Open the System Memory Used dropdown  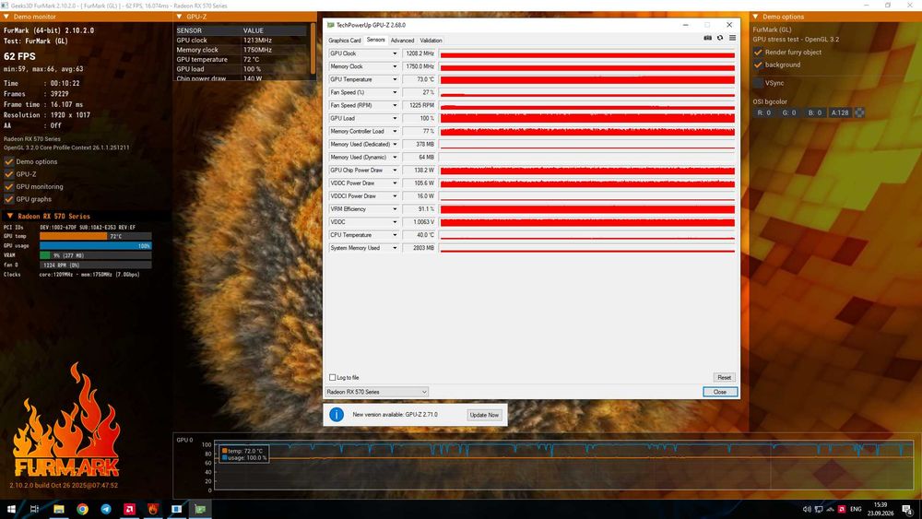395,247
